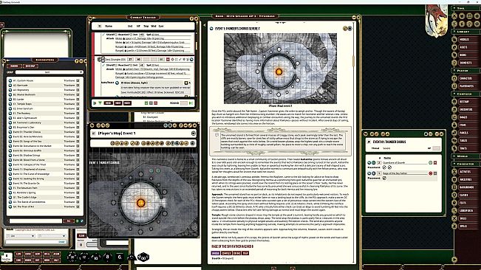
Task: Roll the d6 die icon
Action: click(120, 257)
